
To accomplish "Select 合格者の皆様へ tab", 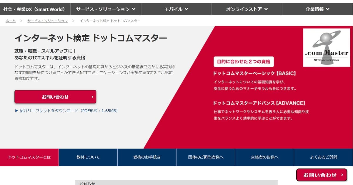I will (x=264, y=157).
